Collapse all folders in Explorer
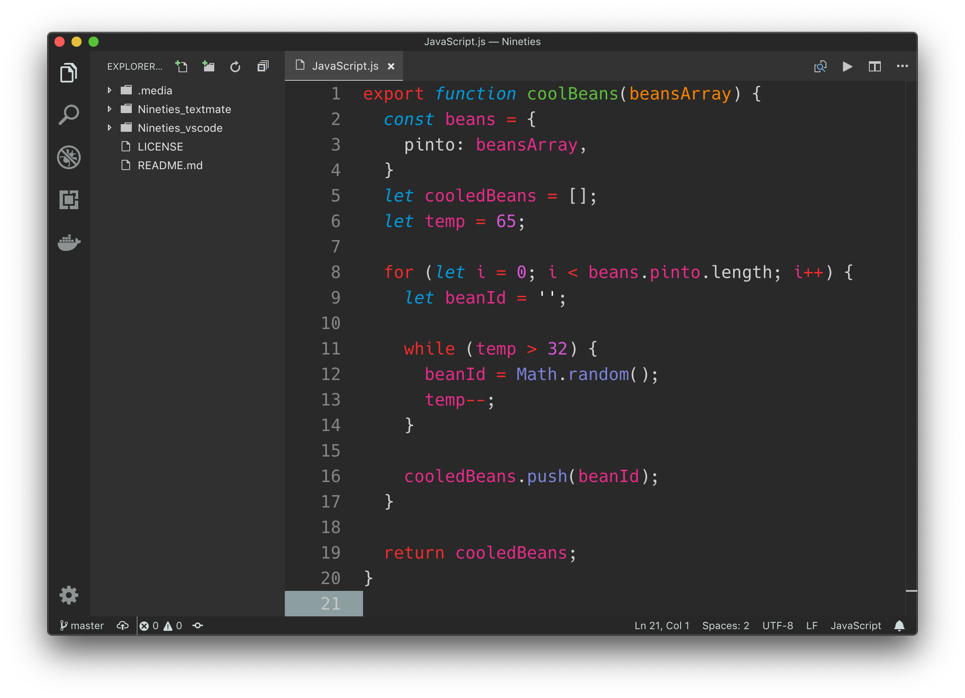The width and height of the screenshot is (965, 698). [x=263, y=66]
